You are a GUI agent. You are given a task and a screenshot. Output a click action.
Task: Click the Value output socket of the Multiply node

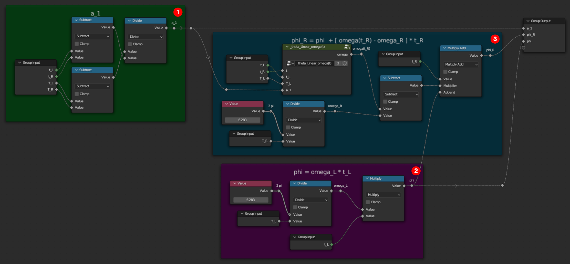404,186
